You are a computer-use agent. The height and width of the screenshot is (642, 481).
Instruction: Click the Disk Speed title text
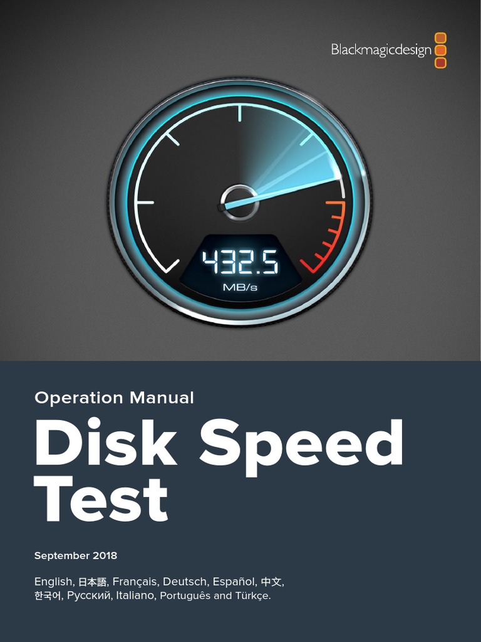[219, 444]
